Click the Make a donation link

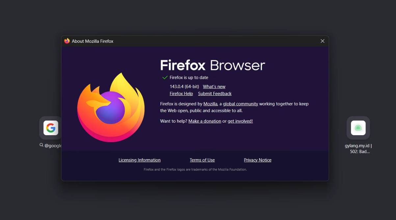pyautogui.click(x=205, y=121)
